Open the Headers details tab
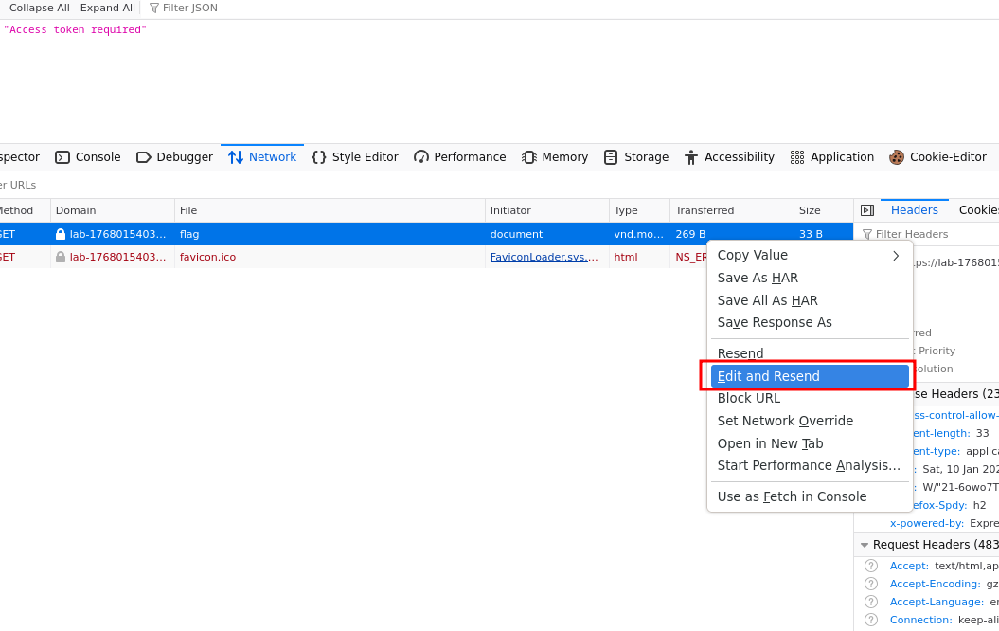 (x=915, y=209)
